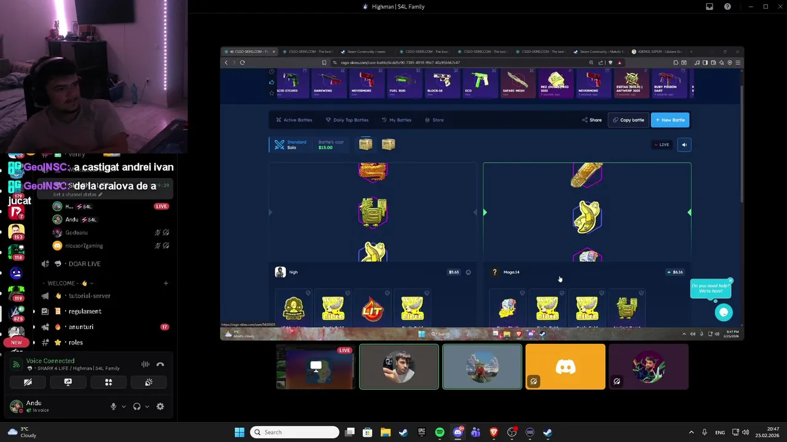Open the regulament channel
The height and width of the screenshot is (442, 787).
pos(105,311)
